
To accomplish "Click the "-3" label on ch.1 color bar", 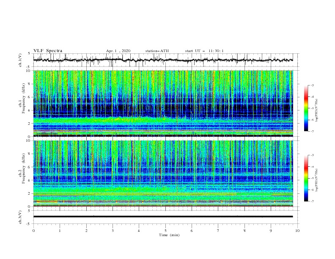I will point(312,85).
